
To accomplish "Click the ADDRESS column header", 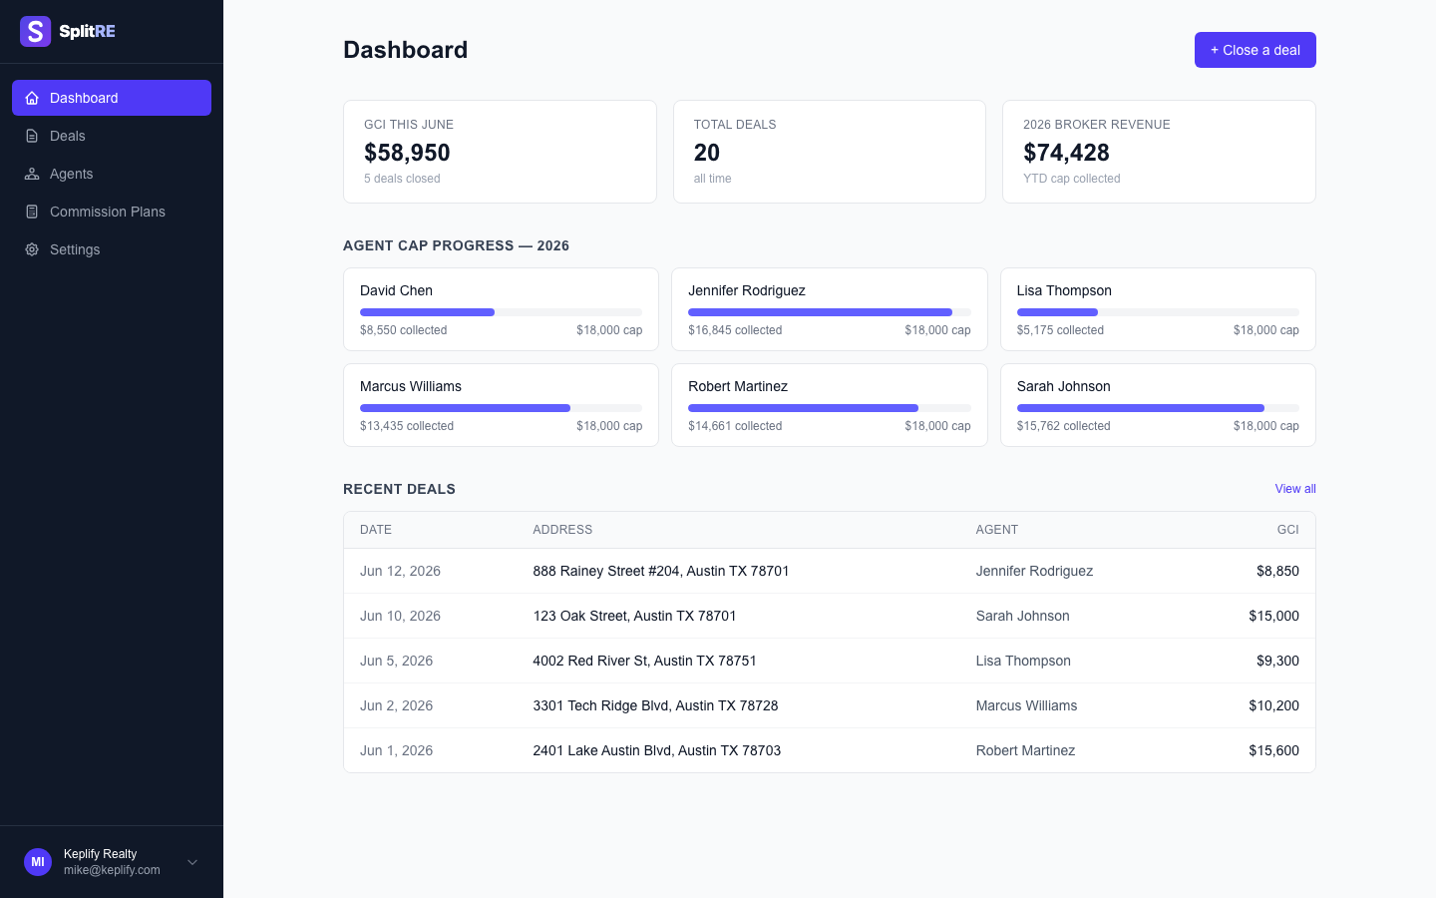I will point(562,530).
